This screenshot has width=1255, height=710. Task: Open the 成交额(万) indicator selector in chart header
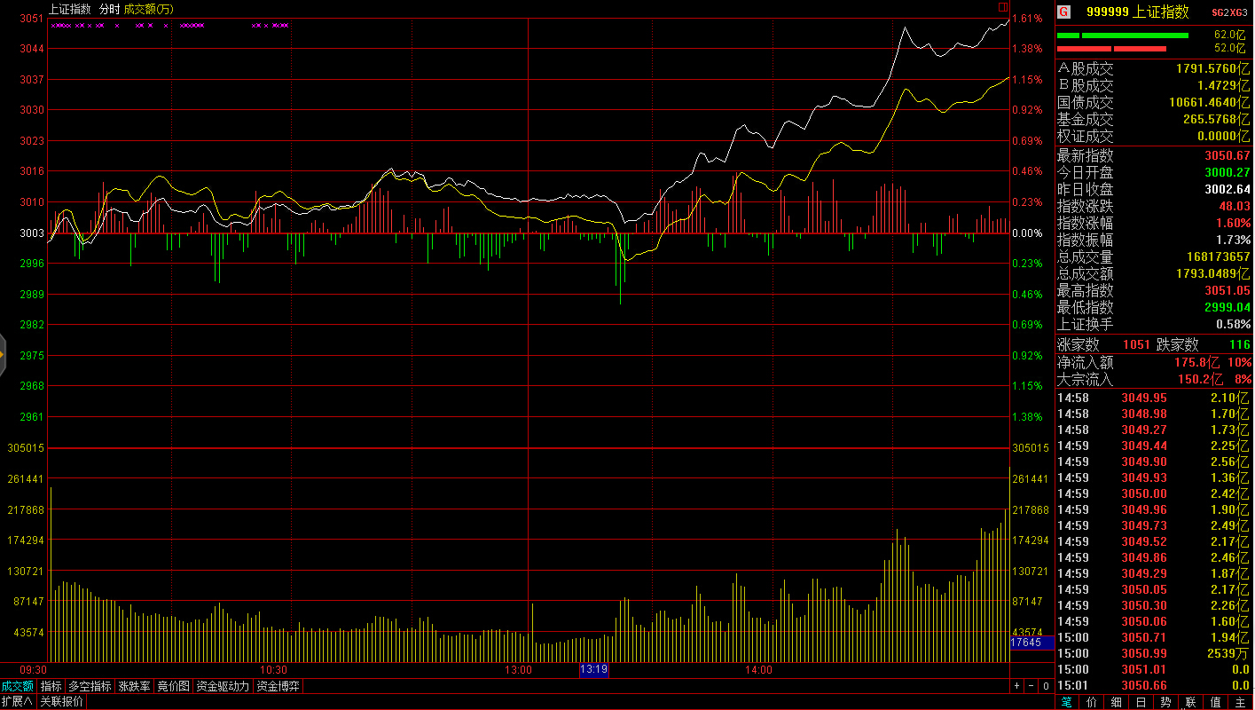(148, 9)
